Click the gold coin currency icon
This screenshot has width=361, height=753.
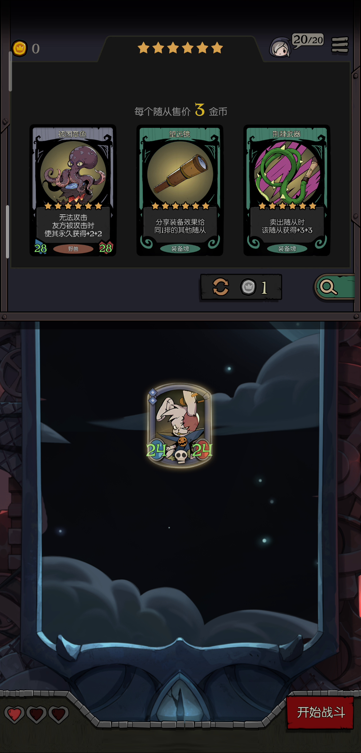pyautogui.click(x=20, y=49)
